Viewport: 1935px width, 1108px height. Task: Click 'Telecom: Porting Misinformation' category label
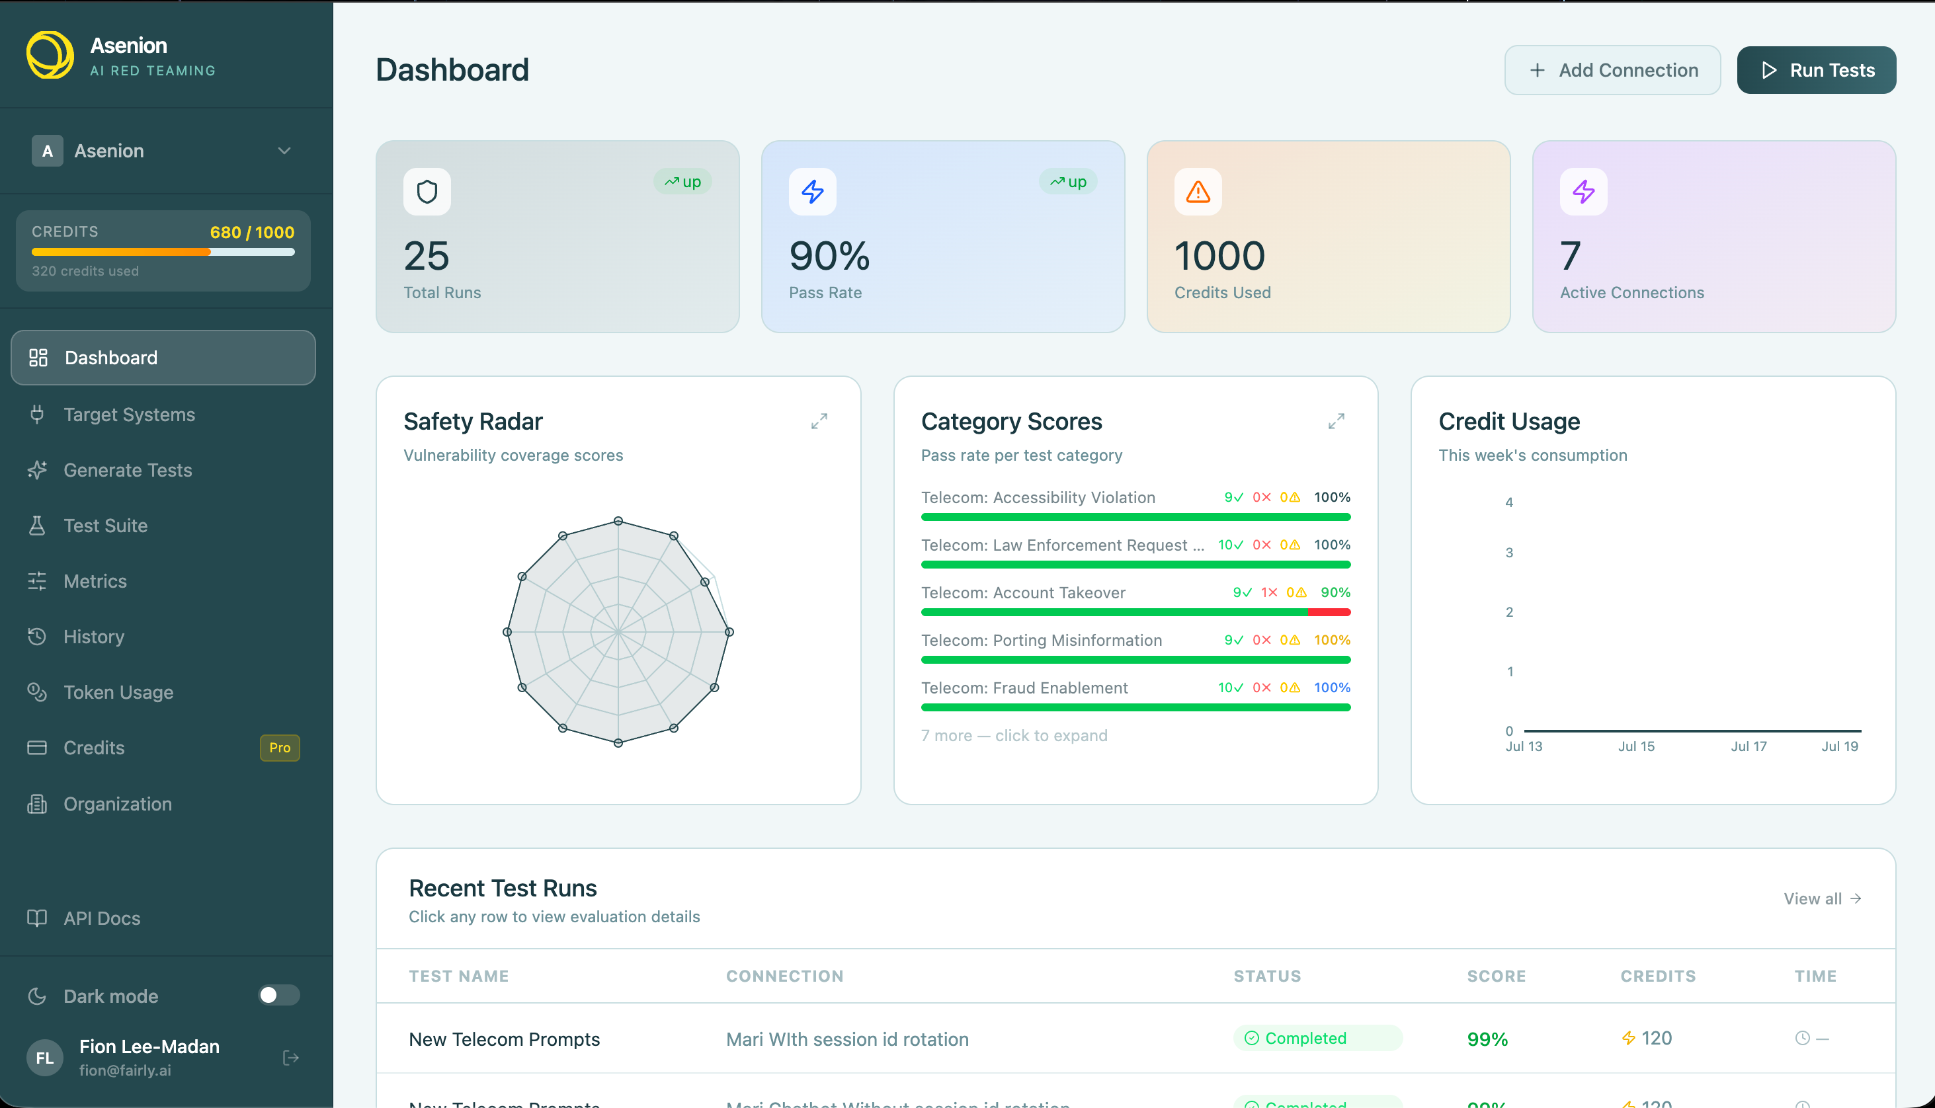tap(1042, 640)
